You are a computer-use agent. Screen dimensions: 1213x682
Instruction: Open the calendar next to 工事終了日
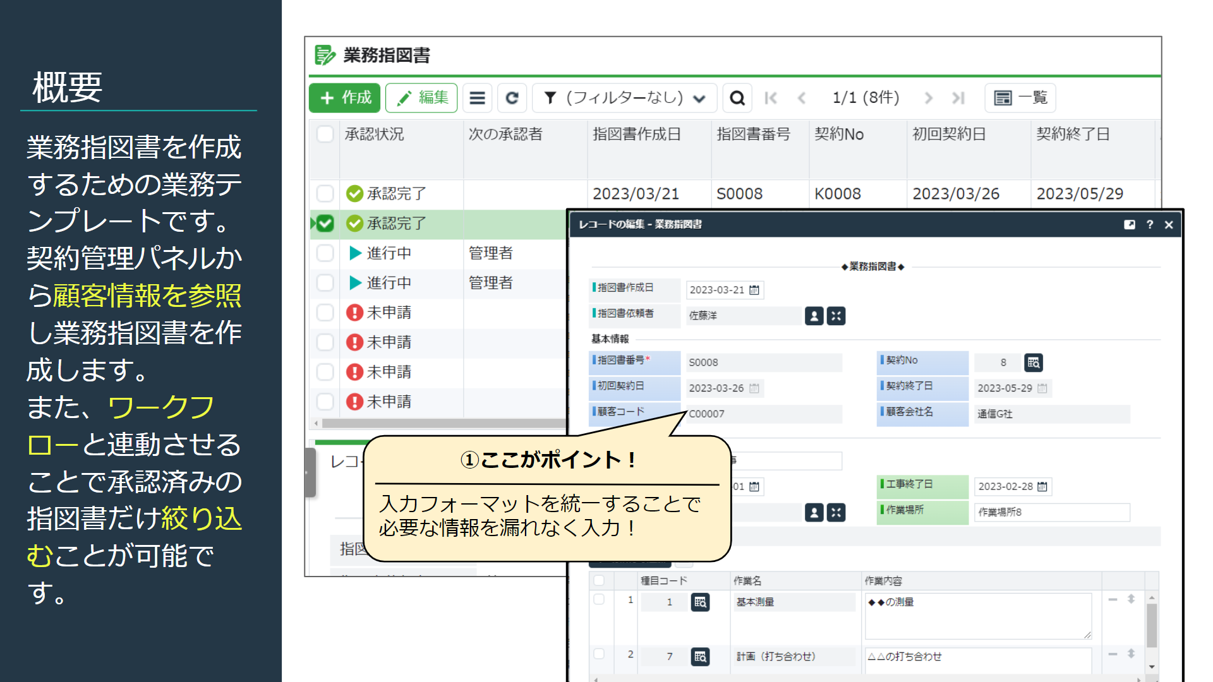[1042, 487]
